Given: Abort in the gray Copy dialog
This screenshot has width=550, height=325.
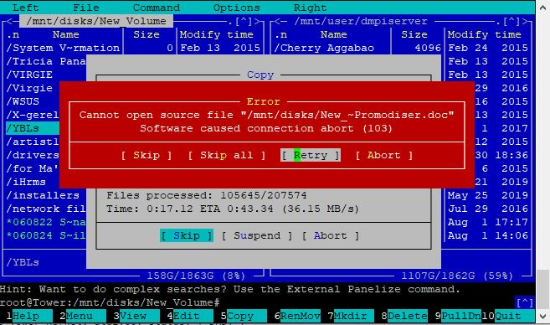Looking at the screenshot, I should coord(331,235).
